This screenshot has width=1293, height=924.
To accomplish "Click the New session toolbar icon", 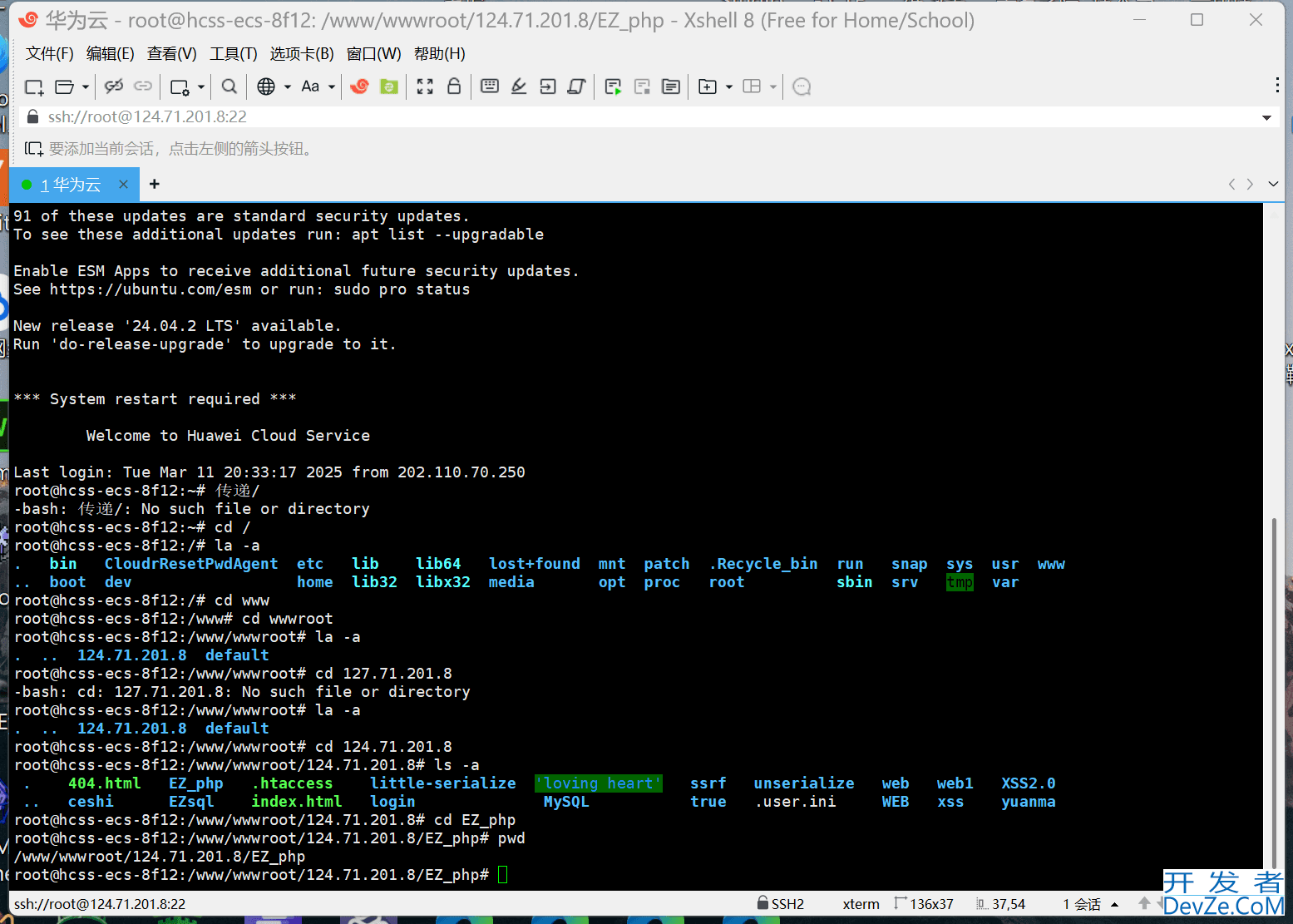I will (x=34, y=86).
